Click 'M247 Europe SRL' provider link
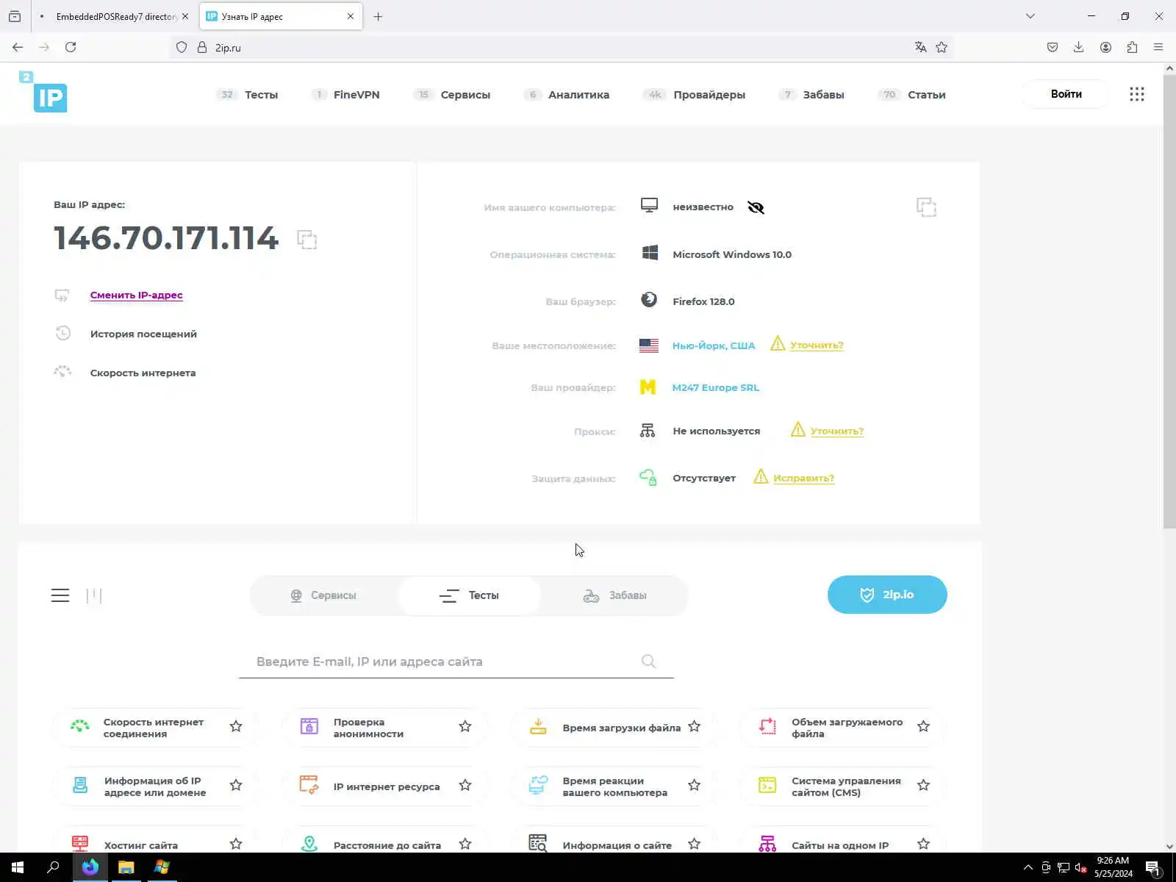 coord(715,387)
